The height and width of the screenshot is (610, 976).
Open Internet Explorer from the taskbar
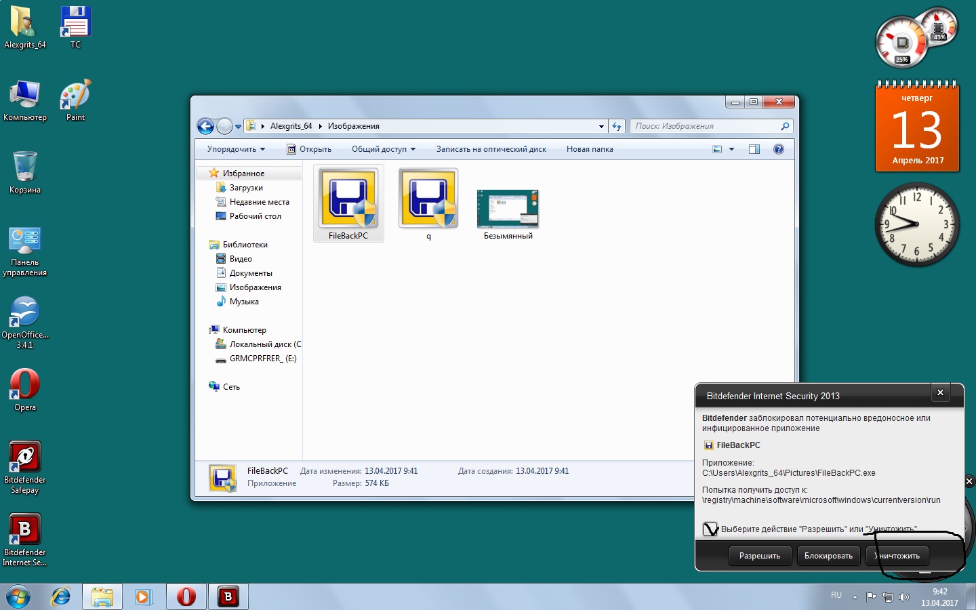pos(61,596)
